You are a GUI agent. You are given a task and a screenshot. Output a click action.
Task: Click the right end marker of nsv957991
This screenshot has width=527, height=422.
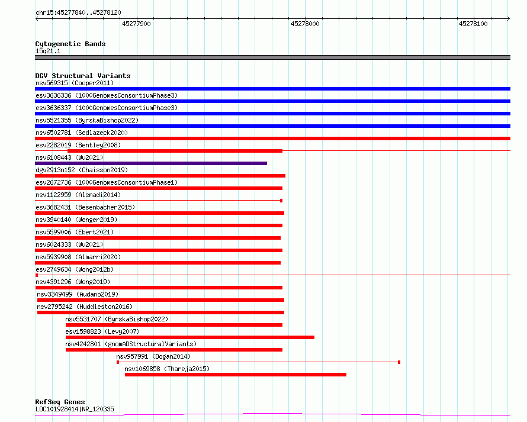pyautogui.click(x=399, y=362)
